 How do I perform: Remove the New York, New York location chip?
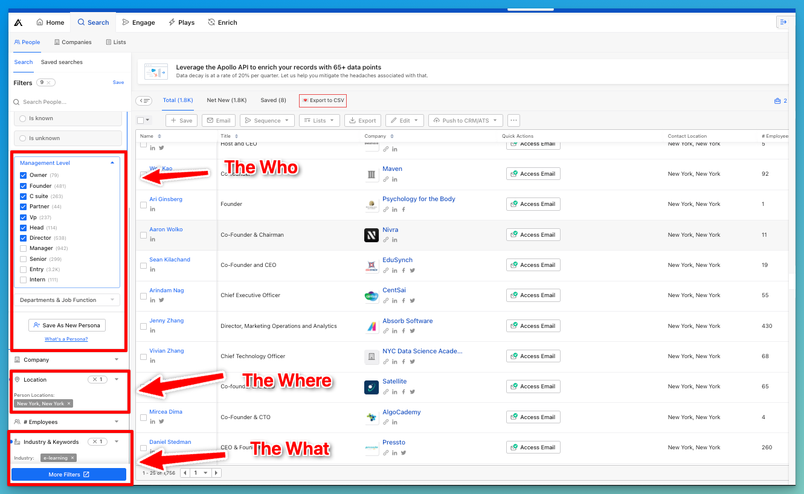69,403
